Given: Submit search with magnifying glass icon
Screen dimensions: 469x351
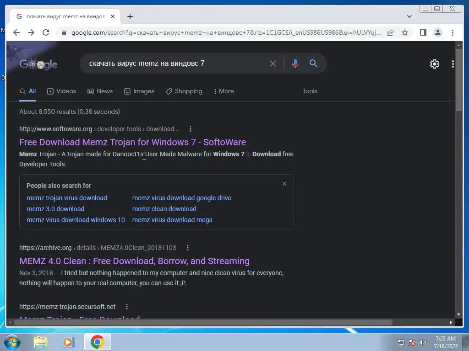Looking at the screenshot, I should [313, 63].
